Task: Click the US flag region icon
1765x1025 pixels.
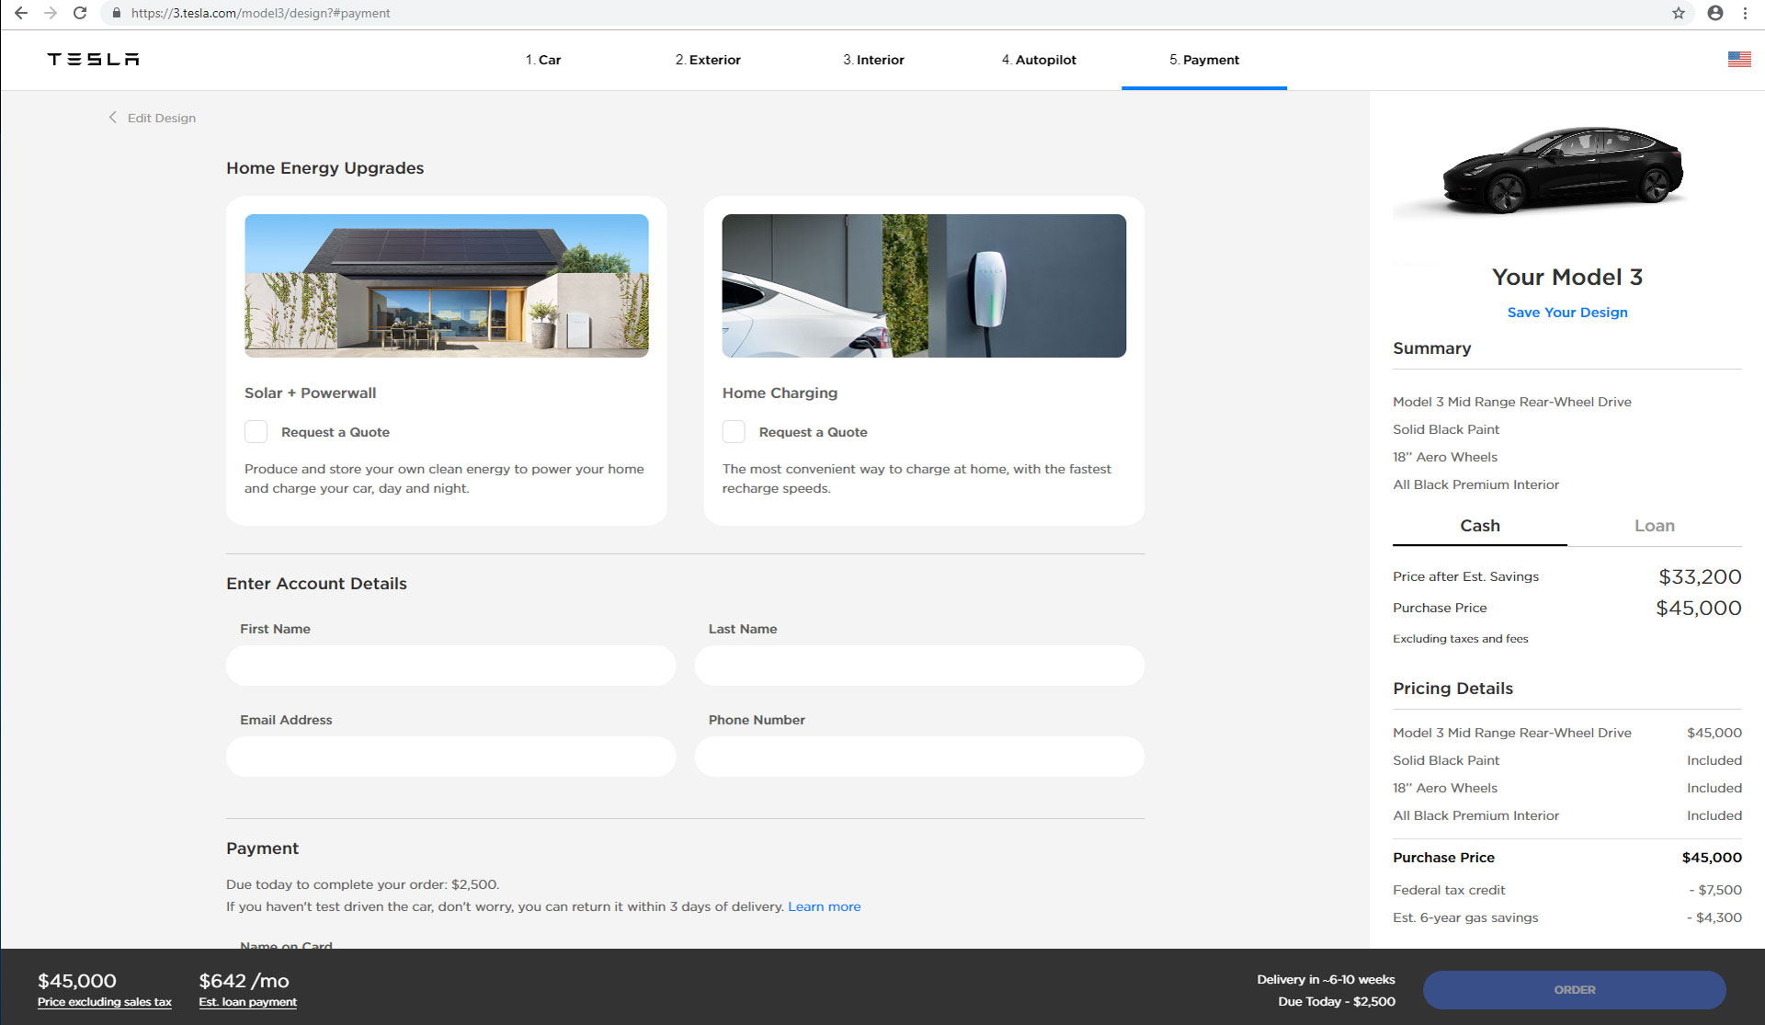Action: tap(1738, 60)
